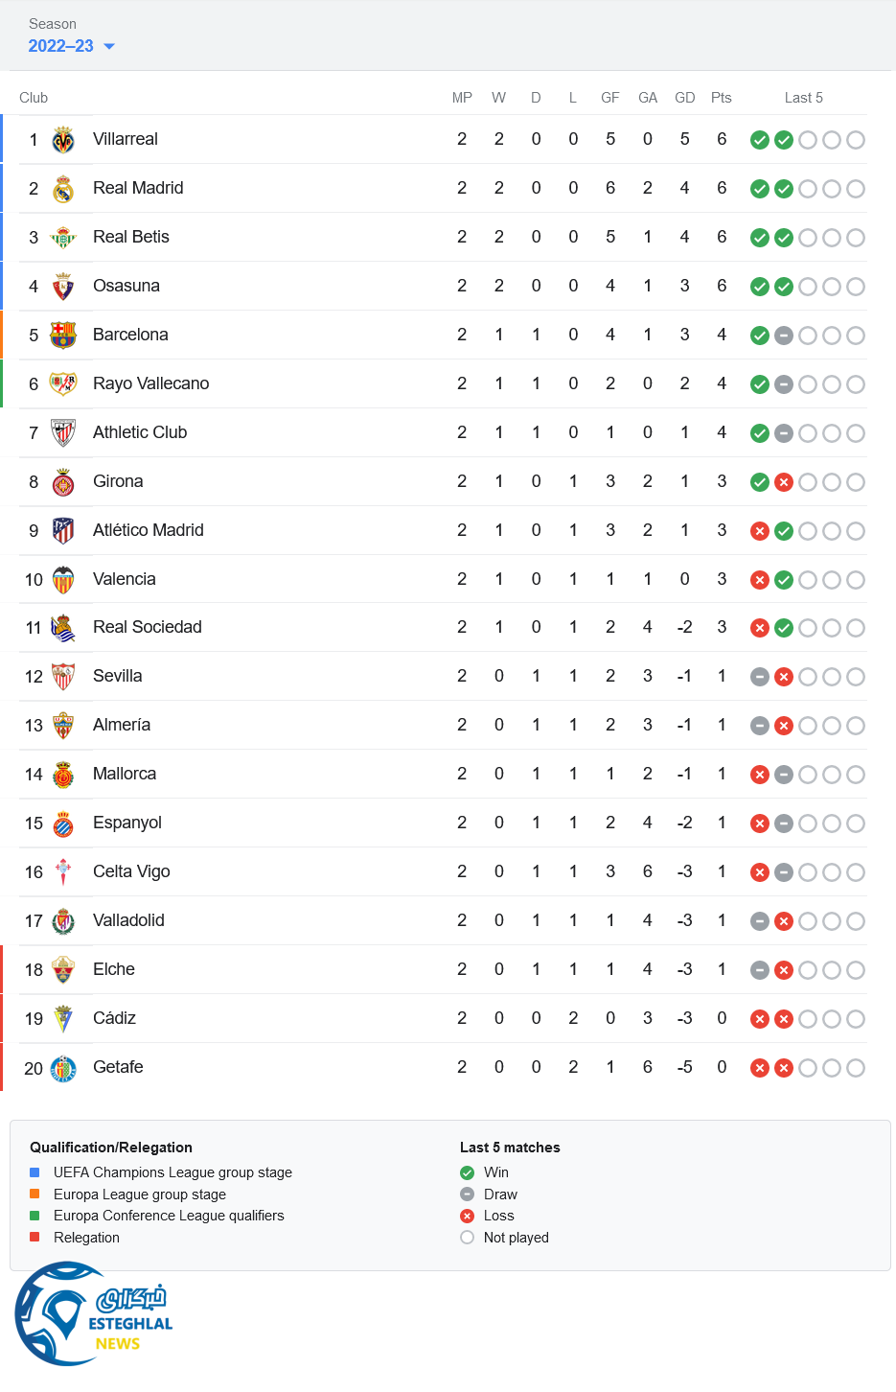Click the Esteghlal News logo

click(93, 1314)
